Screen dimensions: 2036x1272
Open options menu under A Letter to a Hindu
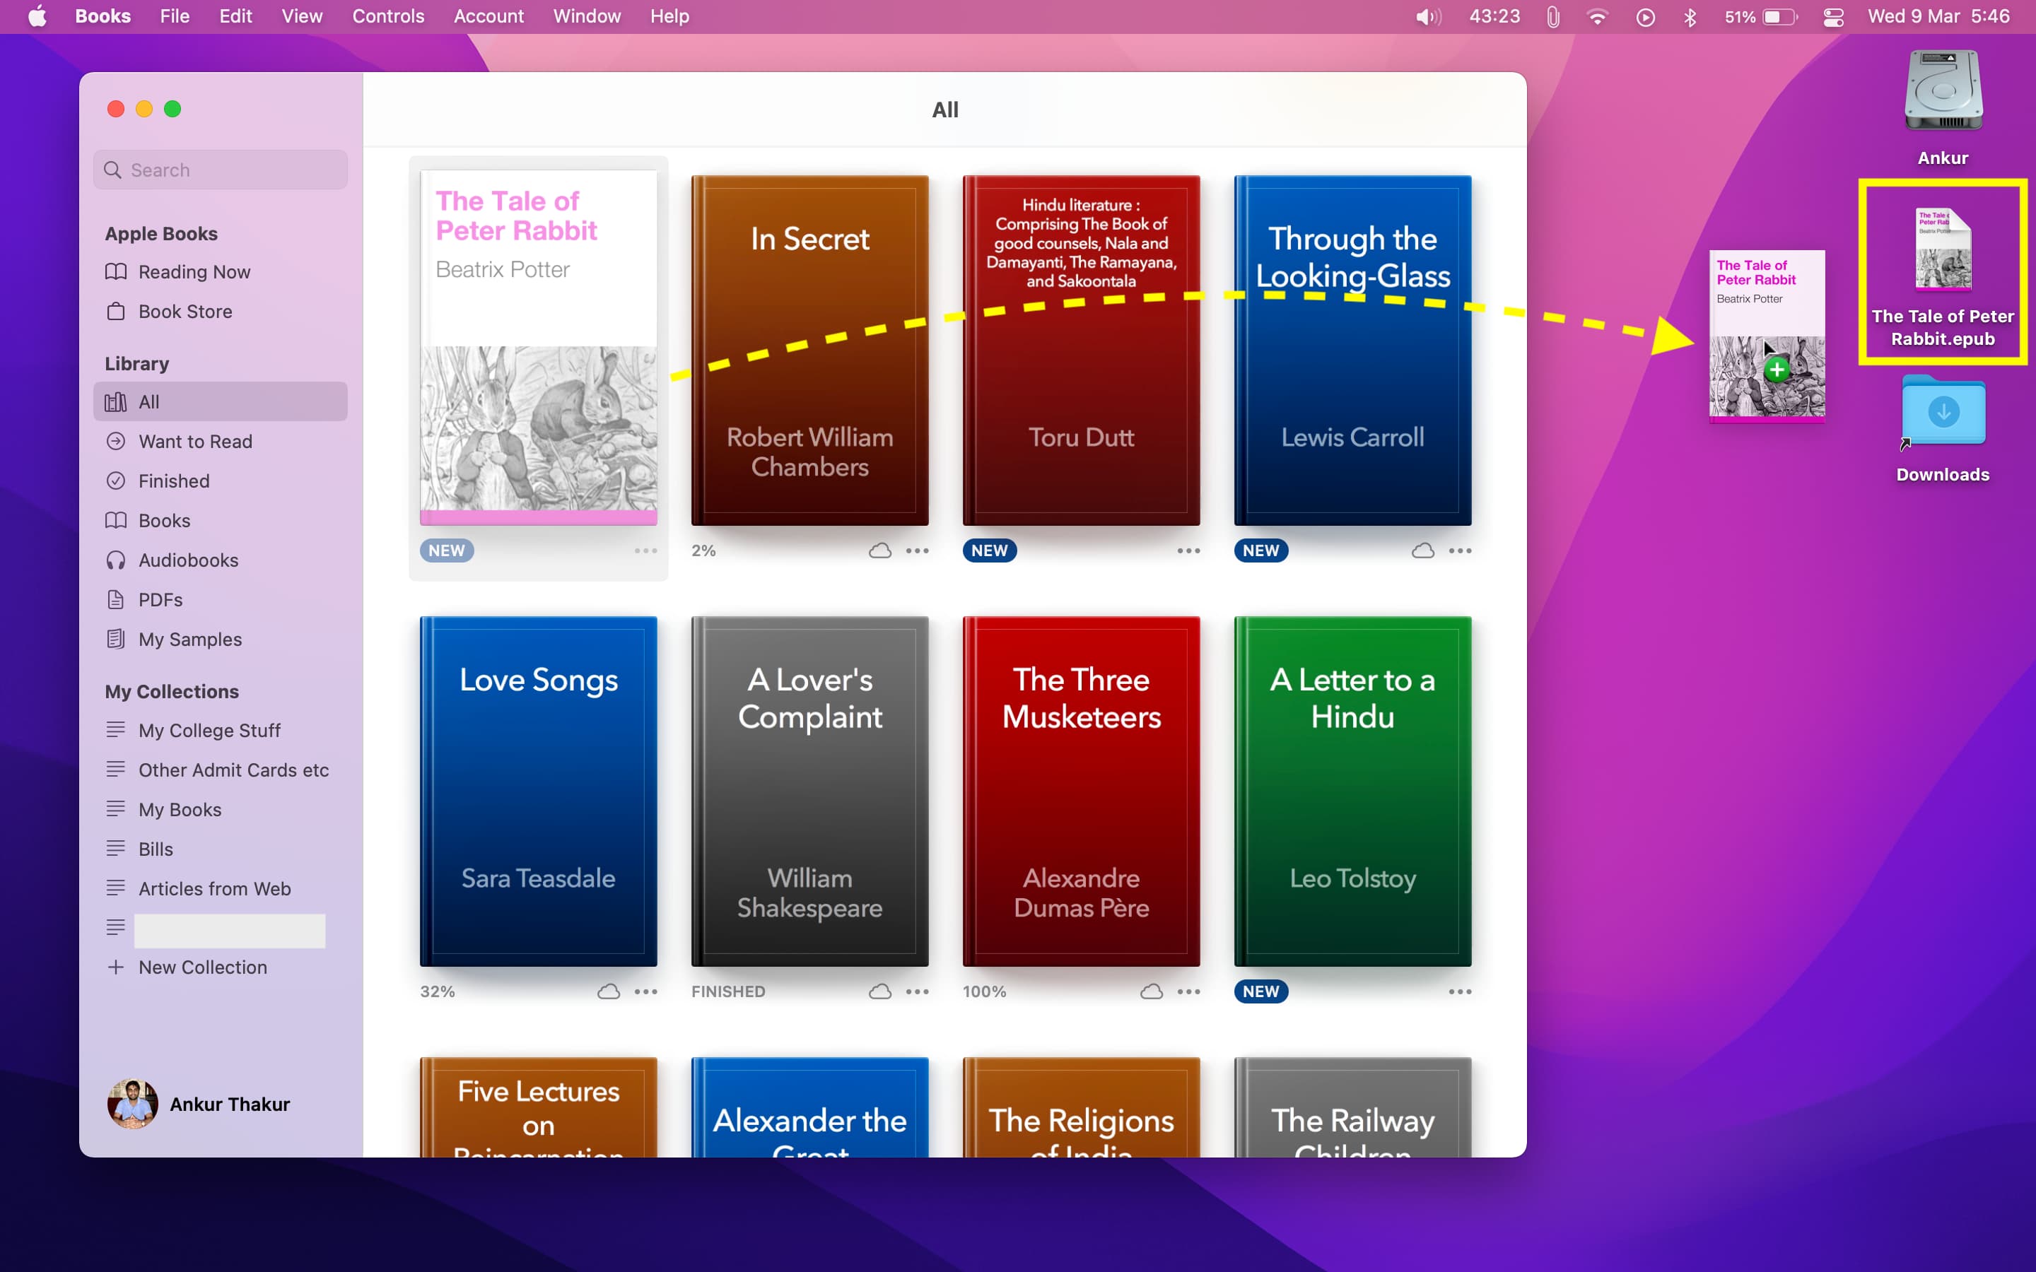1460,991
